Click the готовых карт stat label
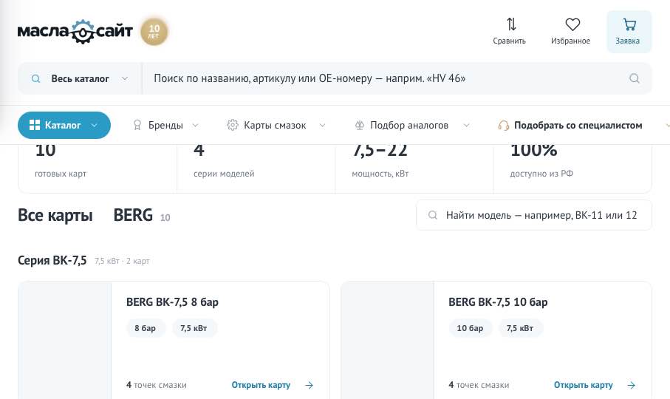Screen dimensions: 670x399 pos(61,174)
